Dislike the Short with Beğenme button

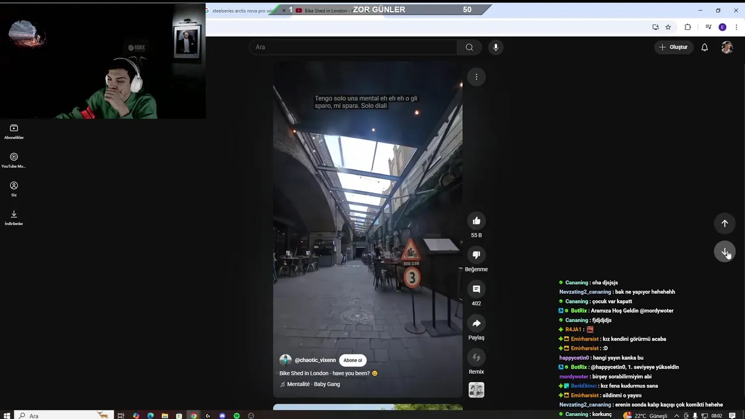tap(476, 255)
